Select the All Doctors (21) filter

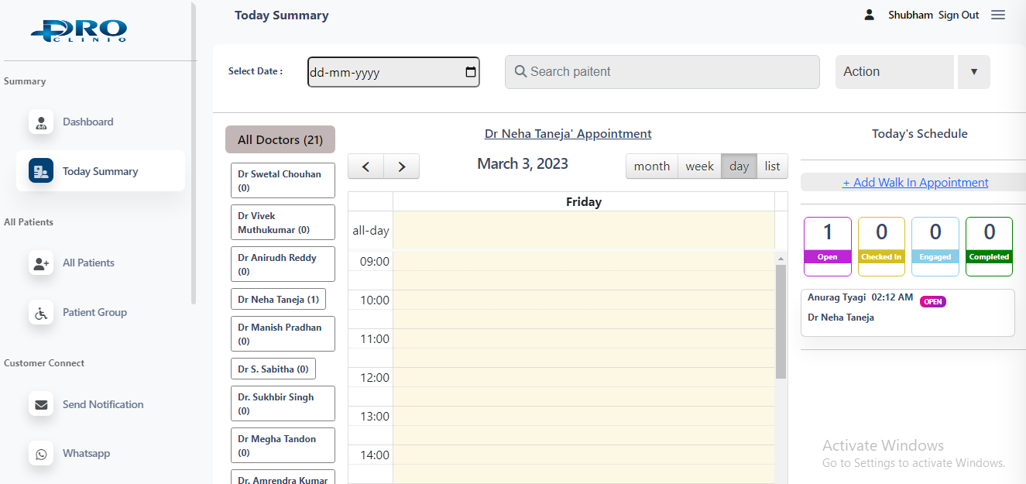pyautogui.click(x=280, y=140)
